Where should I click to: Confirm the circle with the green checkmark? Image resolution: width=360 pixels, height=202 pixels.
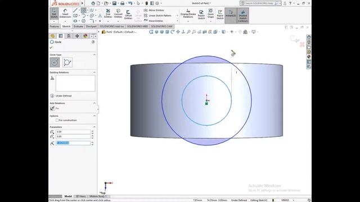51,47
